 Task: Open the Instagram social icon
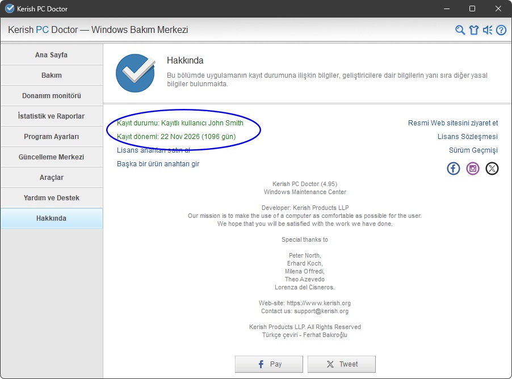pyautogui.click(x=473, y=169)
